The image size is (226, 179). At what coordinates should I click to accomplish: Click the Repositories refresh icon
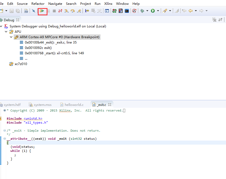pos(134,11)
